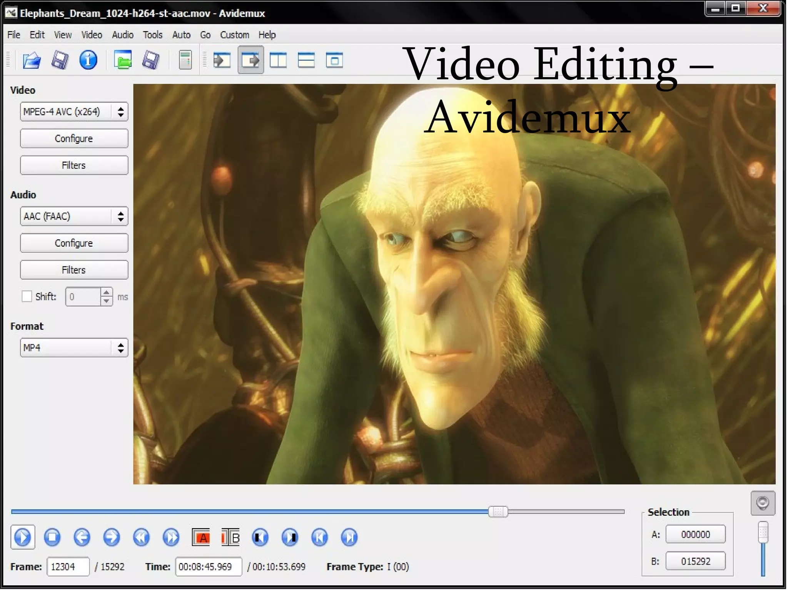Select the Output preview mode icon
Screen dimensions: 788x590
[250, 60]
